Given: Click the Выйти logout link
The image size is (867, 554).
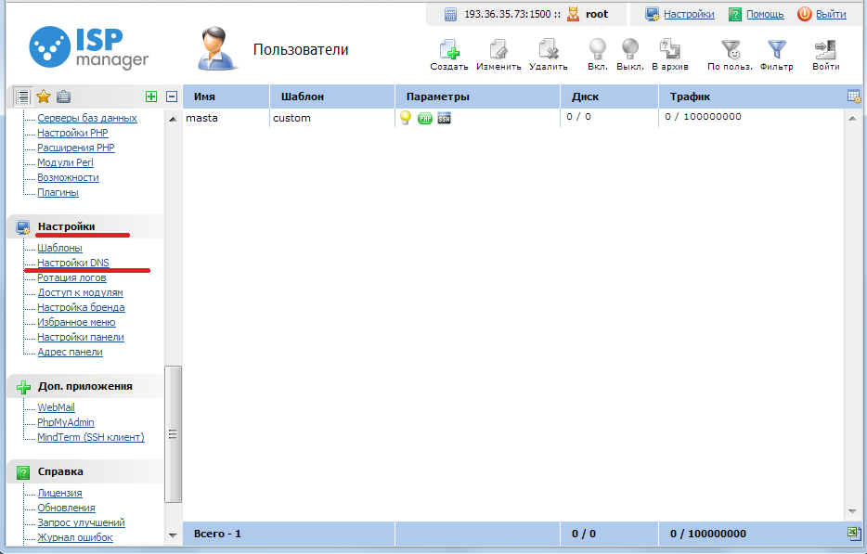Looking at the screenshot, I should [830, 14].
